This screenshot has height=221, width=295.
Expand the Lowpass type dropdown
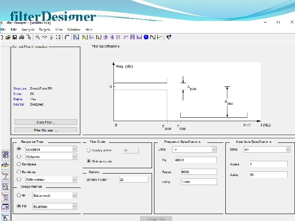tap(74, 149)
